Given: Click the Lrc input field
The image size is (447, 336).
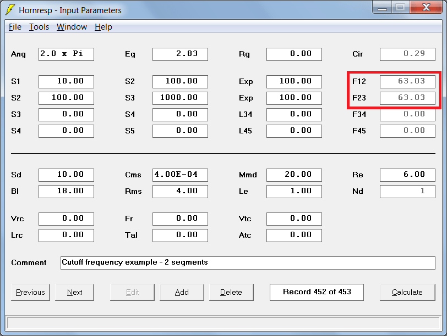Looking at the screenshot, I should [x=66, y=236].
